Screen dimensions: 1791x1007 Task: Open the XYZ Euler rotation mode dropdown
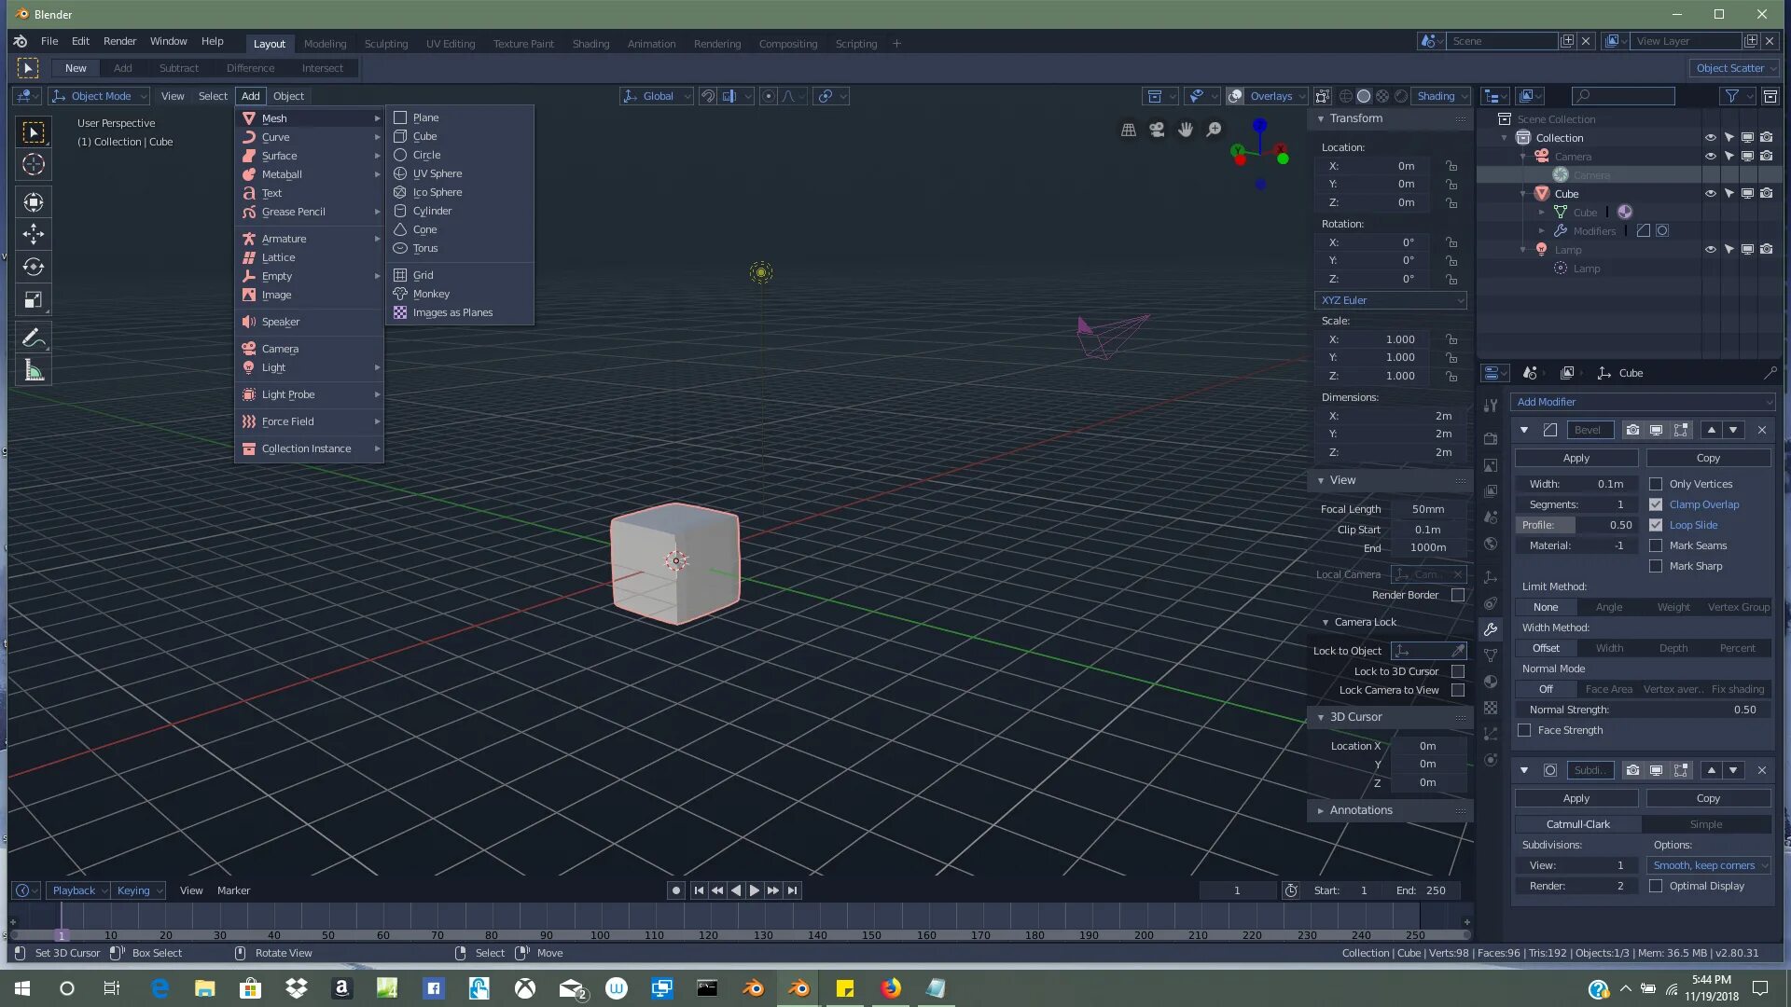(1390, 300)
